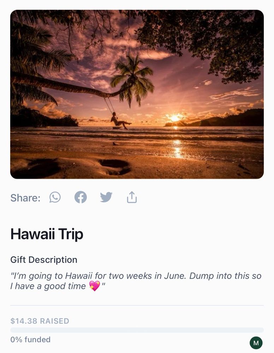Share the gift on Facebook
The width and height of the screenshot is (274, 353).
(x=81, y=197)
